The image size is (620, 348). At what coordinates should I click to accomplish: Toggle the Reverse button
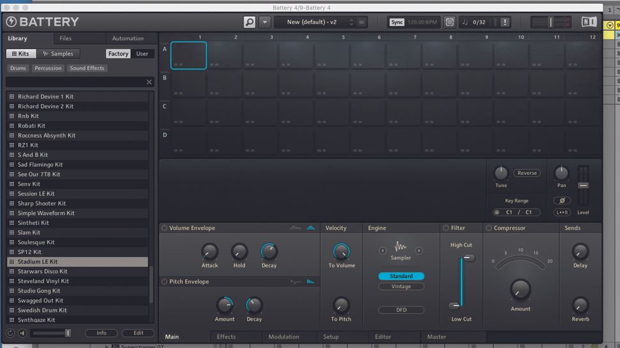(x=527, y=173)
